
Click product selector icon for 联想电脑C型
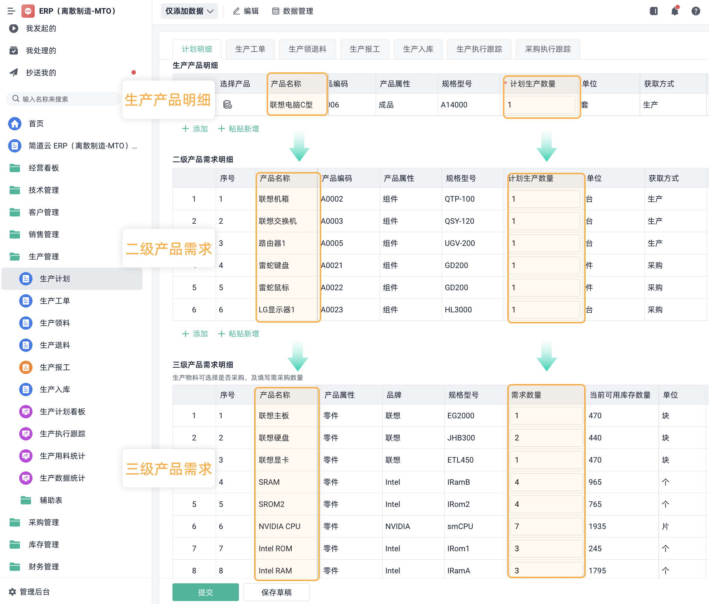(x=227, y=104)
